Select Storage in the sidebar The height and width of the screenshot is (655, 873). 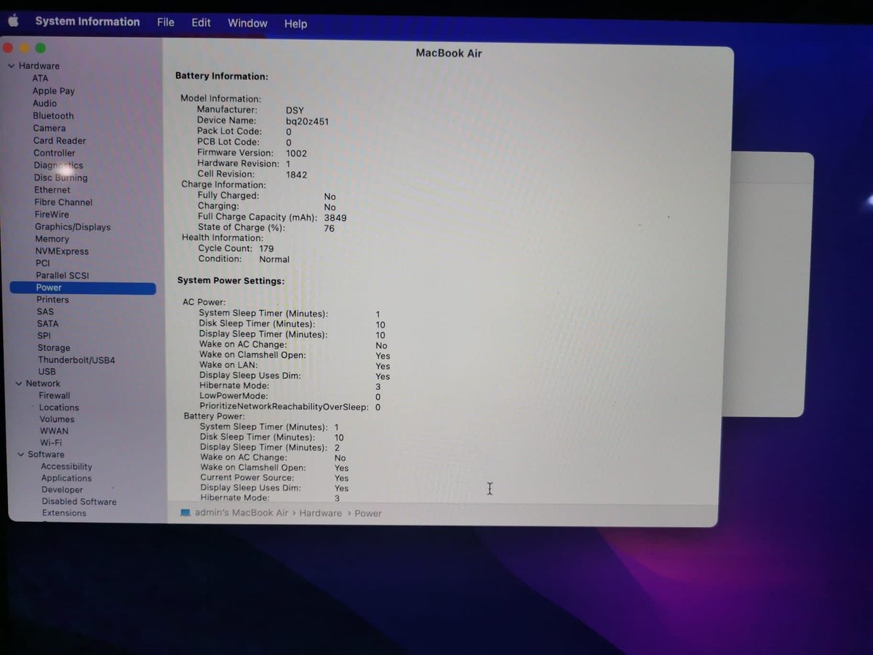pyautogui.click(x=54, y=348)
